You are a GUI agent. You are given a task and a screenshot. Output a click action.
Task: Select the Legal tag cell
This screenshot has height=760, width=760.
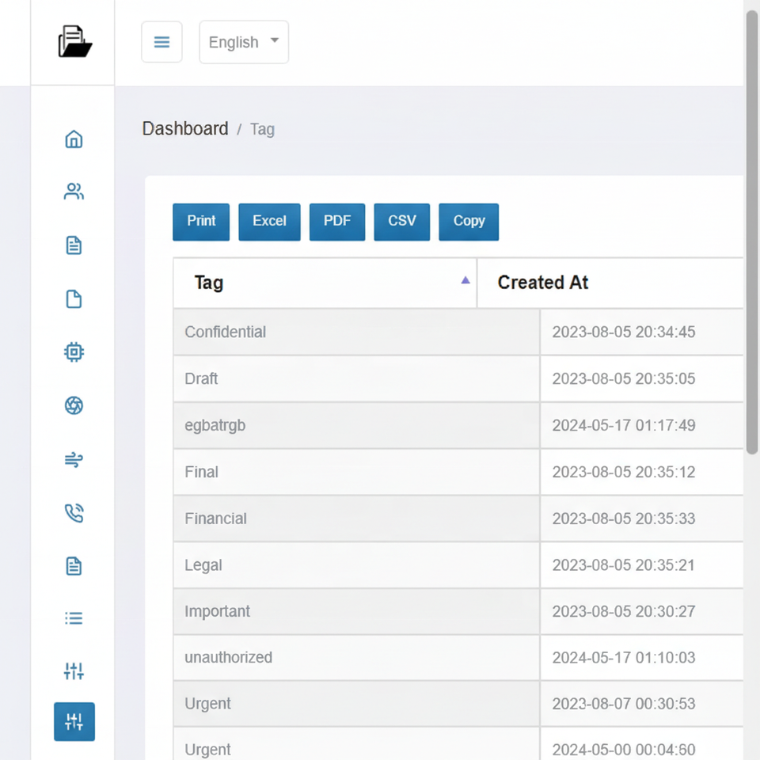click(356, 564)
